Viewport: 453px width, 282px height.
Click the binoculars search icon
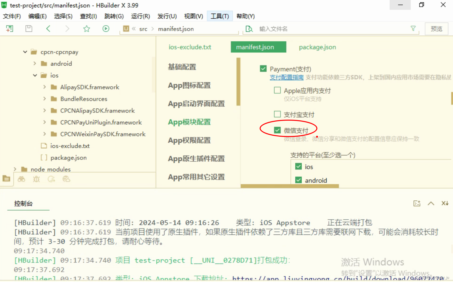[21, 179]
